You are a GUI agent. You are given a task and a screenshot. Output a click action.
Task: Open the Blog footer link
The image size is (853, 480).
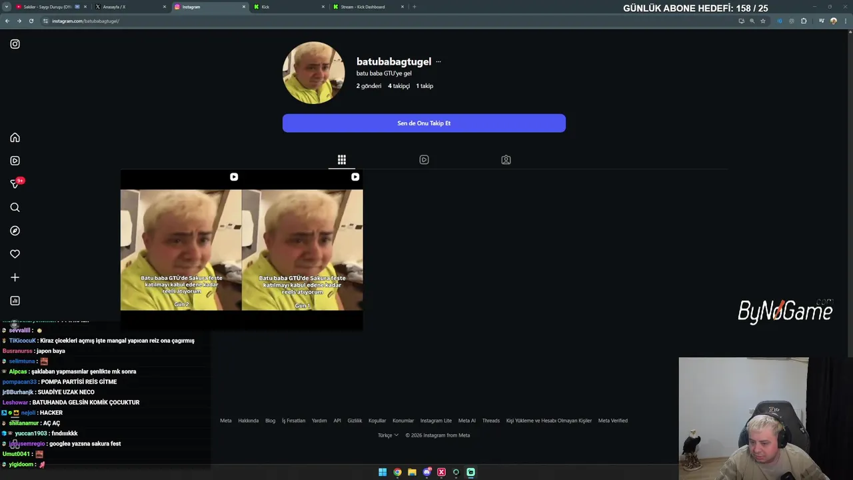270,421
